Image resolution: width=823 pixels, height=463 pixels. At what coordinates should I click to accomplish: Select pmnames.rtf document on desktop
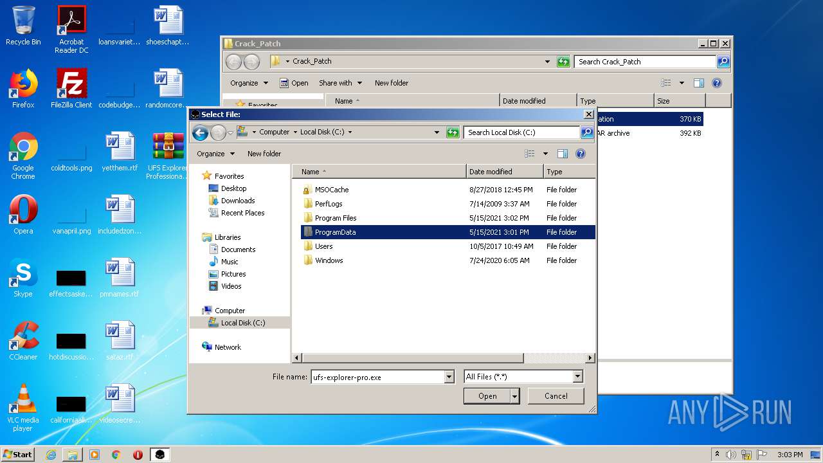coord(120,278)
